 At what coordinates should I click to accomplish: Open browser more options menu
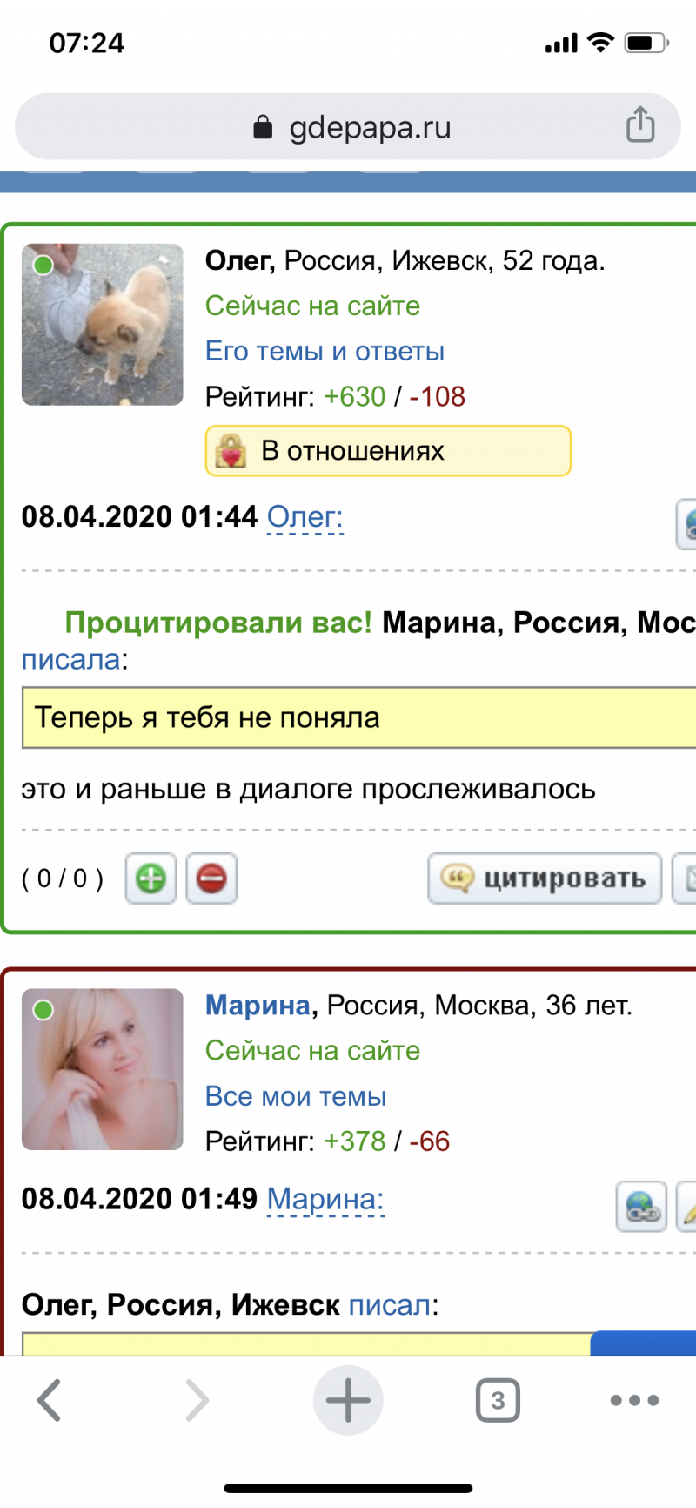coord(634,1400)
